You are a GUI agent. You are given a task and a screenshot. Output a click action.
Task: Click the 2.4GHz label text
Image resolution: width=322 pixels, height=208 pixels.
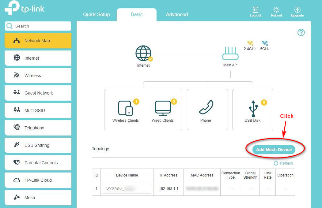tap(250, 49)
